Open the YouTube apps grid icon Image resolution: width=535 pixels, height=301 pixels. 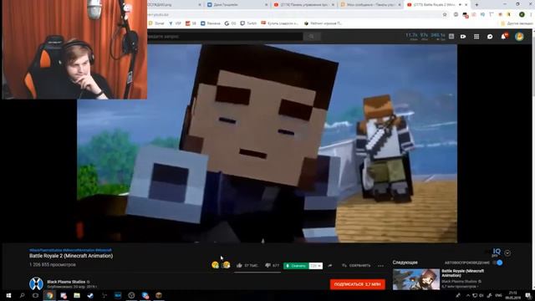click(x=476, y=37)
